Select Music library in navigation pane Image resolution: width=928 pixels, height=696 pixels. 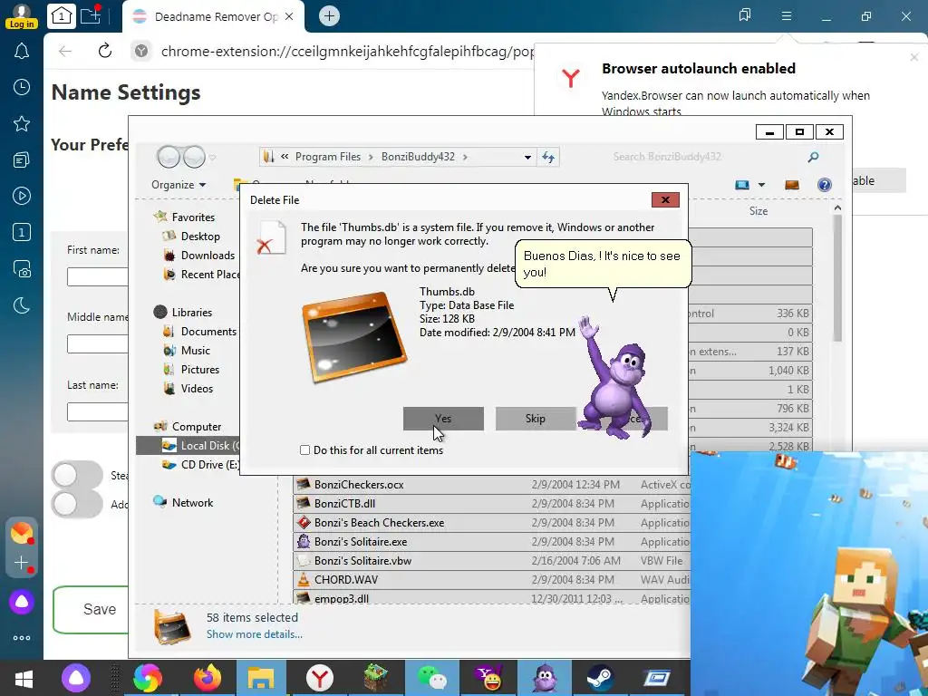pyautogui.click(x=196, y=351)
